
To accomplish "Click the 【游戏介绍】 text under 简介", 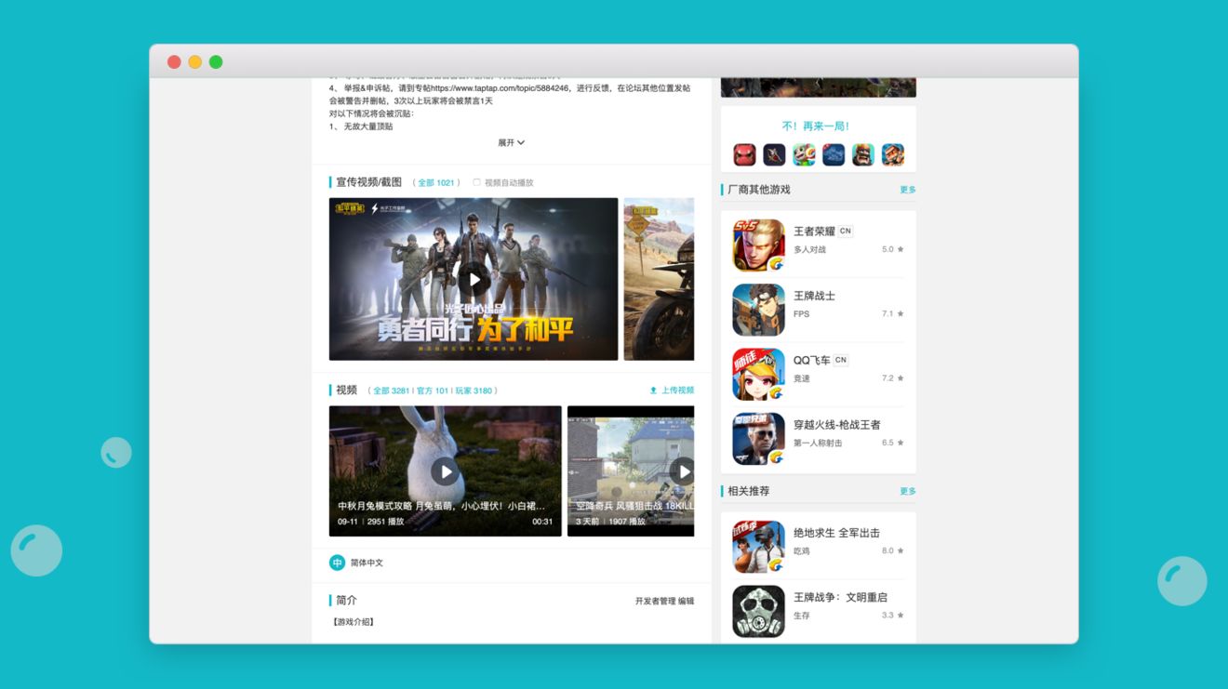I will (354, 622).
